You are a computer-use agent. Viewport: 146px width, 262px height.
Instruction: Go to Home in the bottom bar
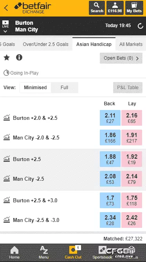[x=14, y=253]
